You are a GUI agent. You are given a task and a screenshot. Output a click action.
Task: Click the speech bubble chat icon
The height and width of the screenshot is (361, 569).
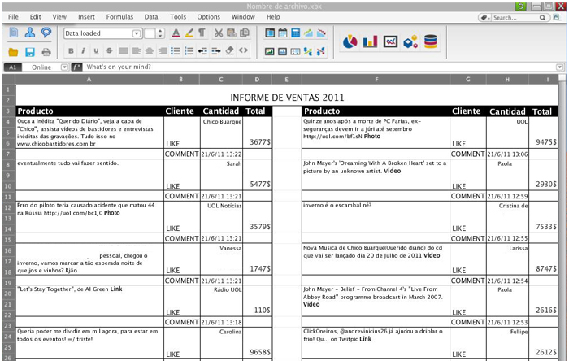tap(46, 33)
